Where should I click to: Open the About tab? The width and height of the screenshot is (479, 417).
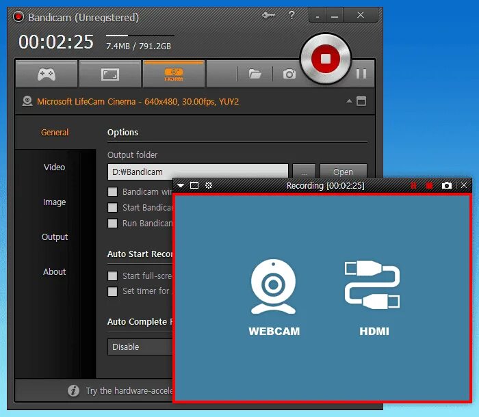[54, 271]
